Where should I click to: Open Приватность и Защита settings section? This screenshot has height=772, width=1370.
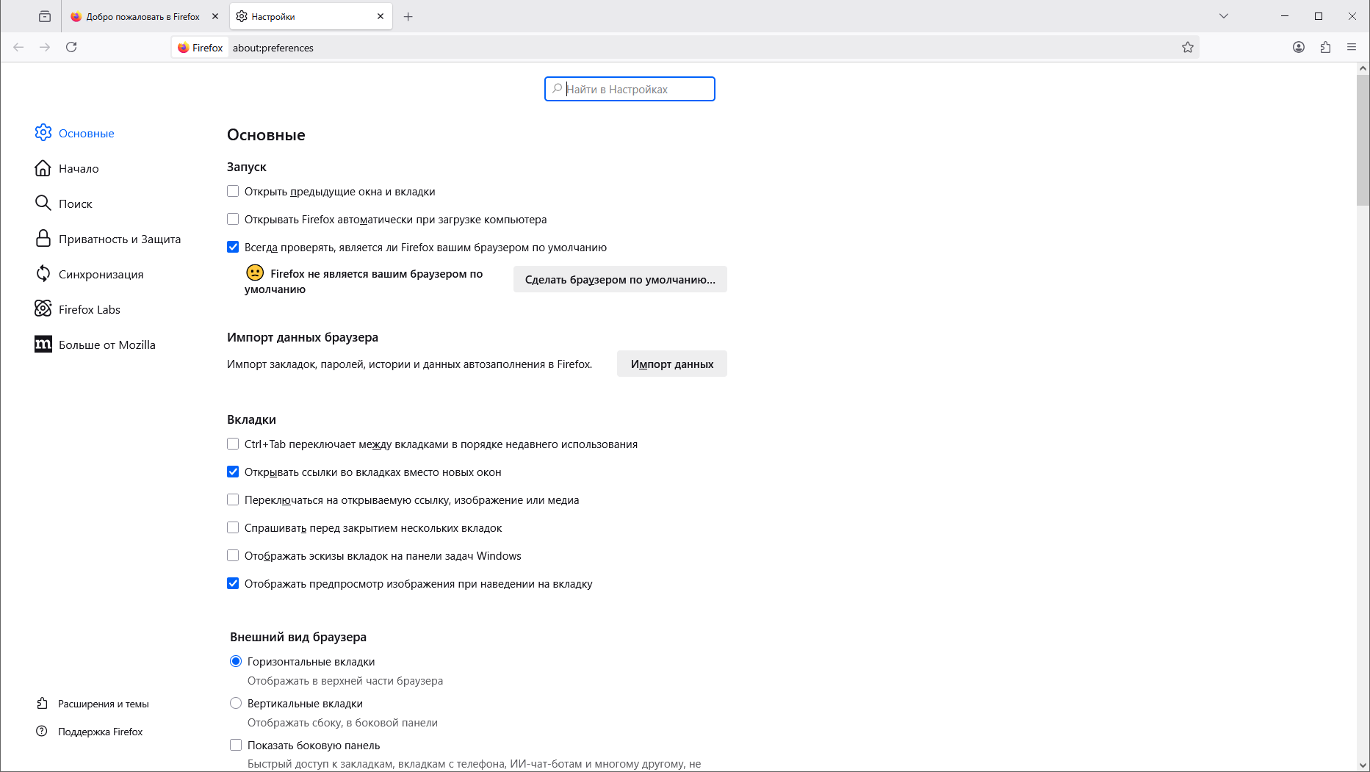tap(119, 239)
